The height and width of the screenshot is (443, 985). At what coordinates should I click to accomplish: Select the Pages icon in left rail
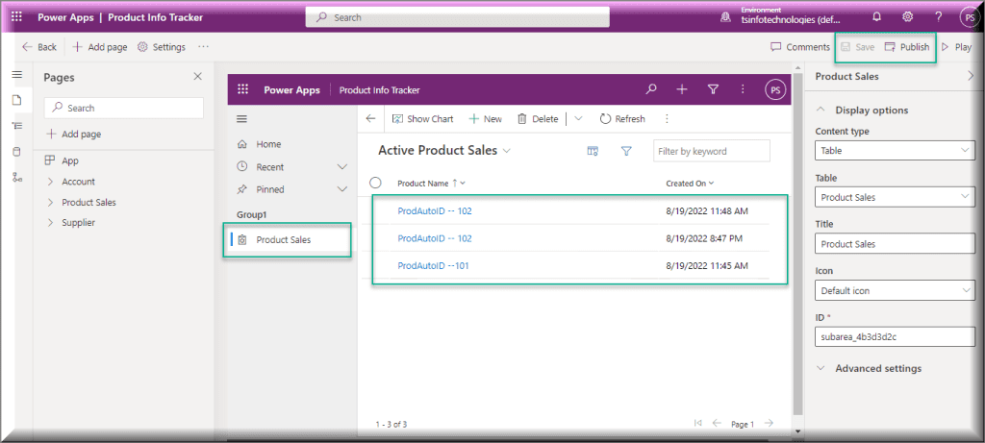[x=17, y=100]
